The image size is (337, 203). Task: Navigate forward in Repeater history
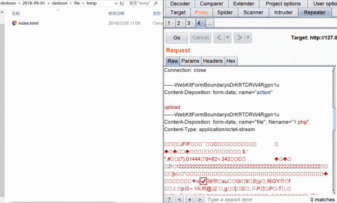click(x=239, y=38)
